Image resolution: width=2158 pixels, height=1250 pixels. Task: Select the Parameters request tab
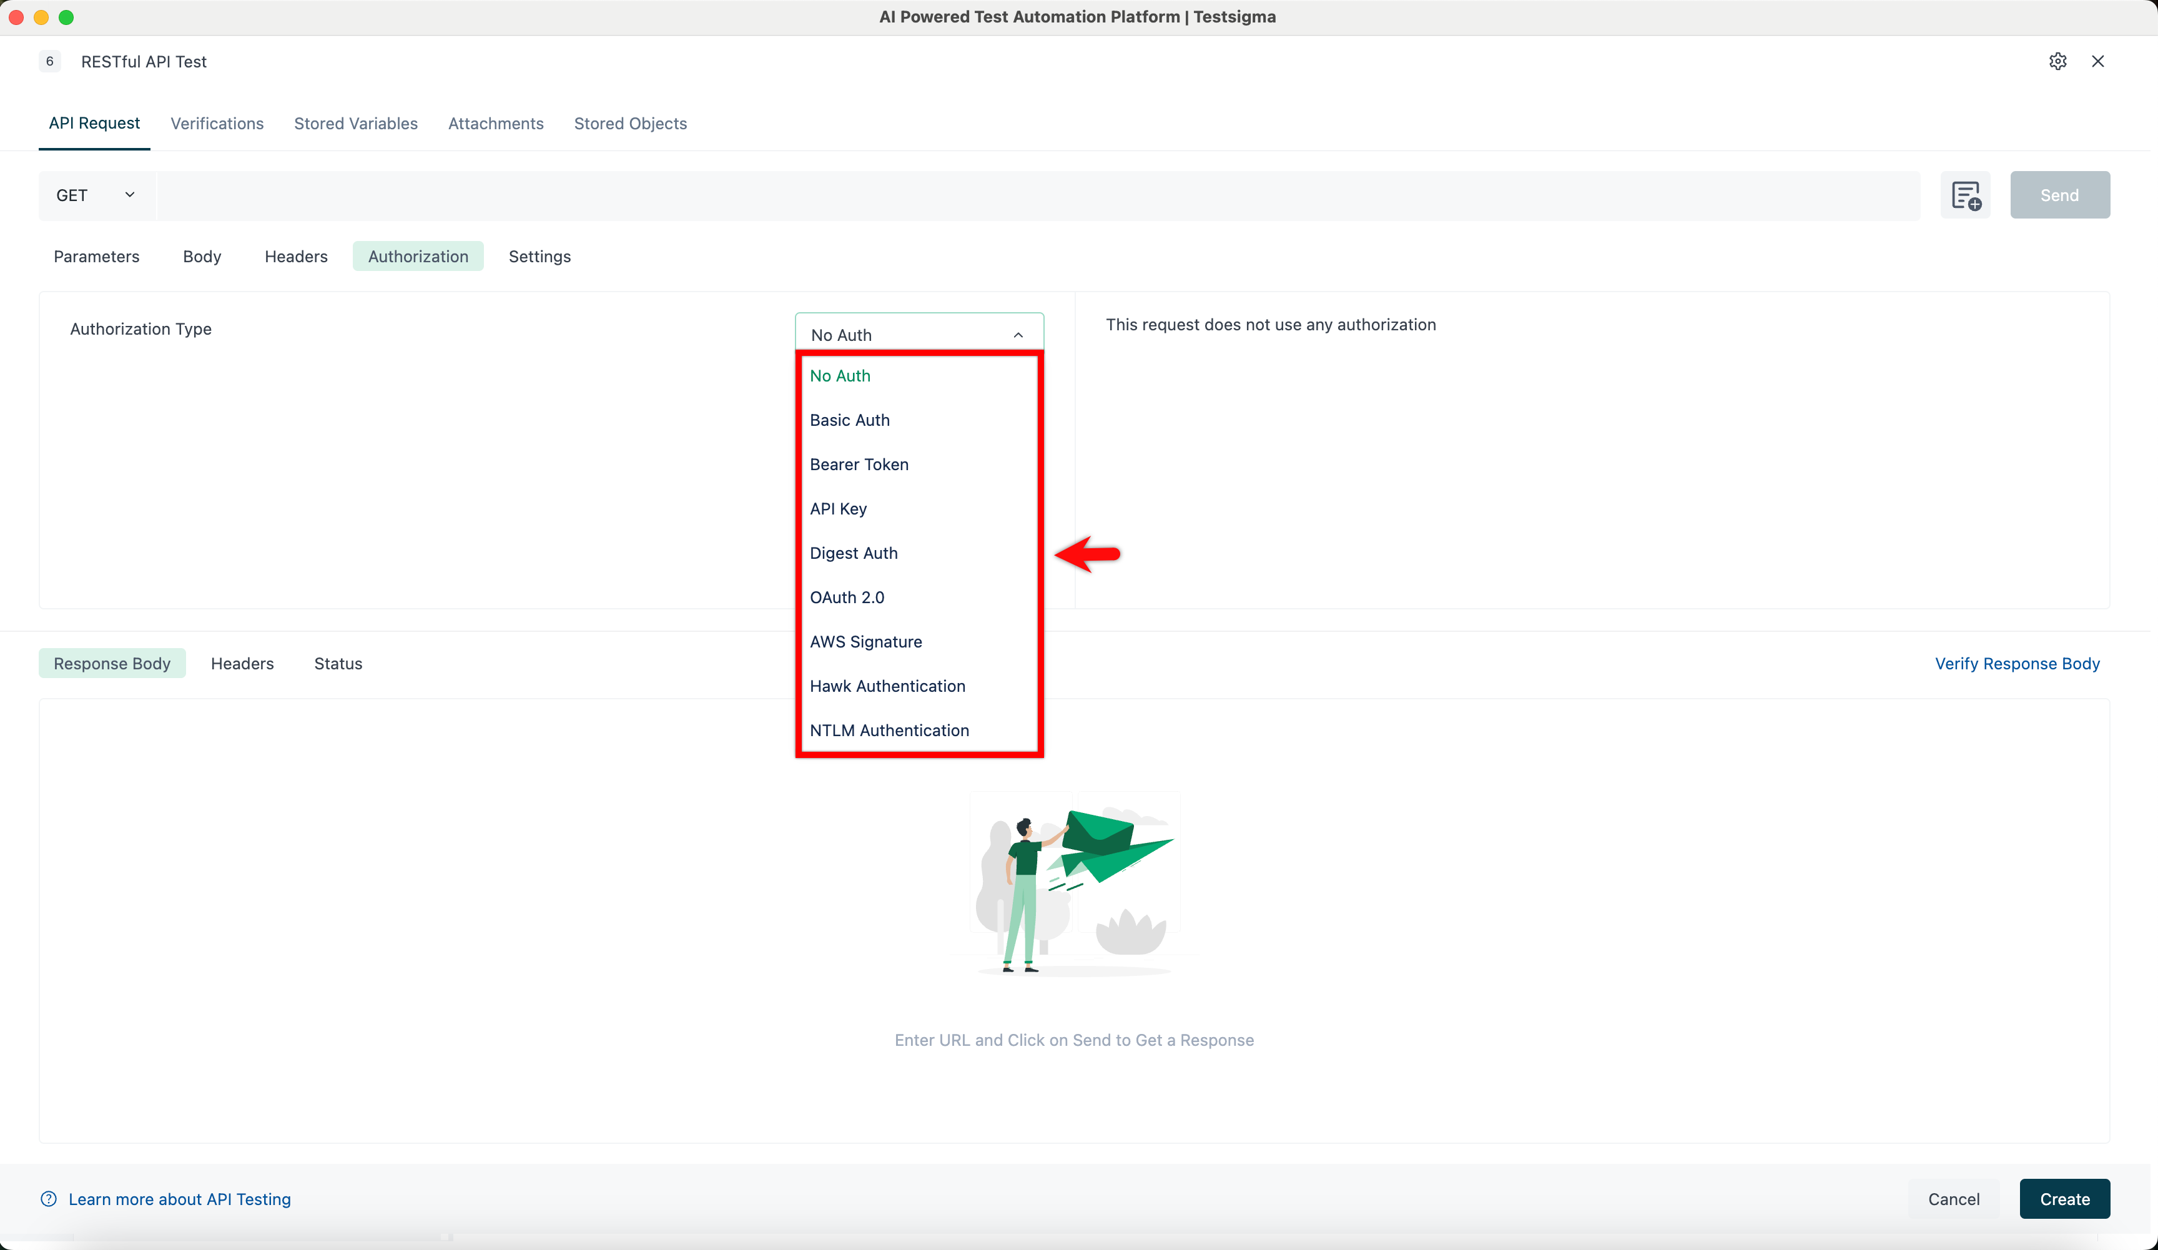pos(96,256)
